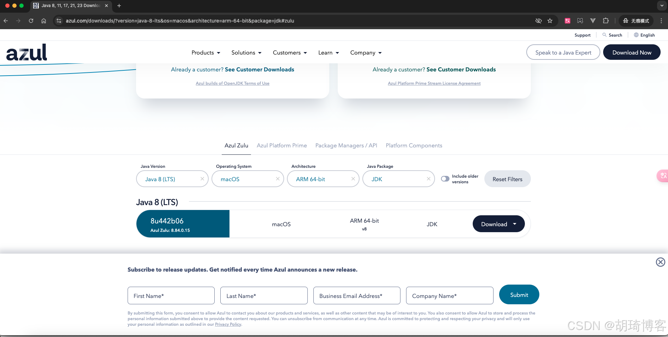Switch to Platform Components tab
The width and height of the screenshot is (668, 337).
414,146
